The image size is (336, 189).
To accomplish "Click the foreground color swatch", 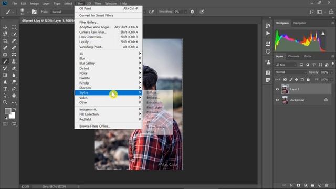I will (x=8, y=111).
